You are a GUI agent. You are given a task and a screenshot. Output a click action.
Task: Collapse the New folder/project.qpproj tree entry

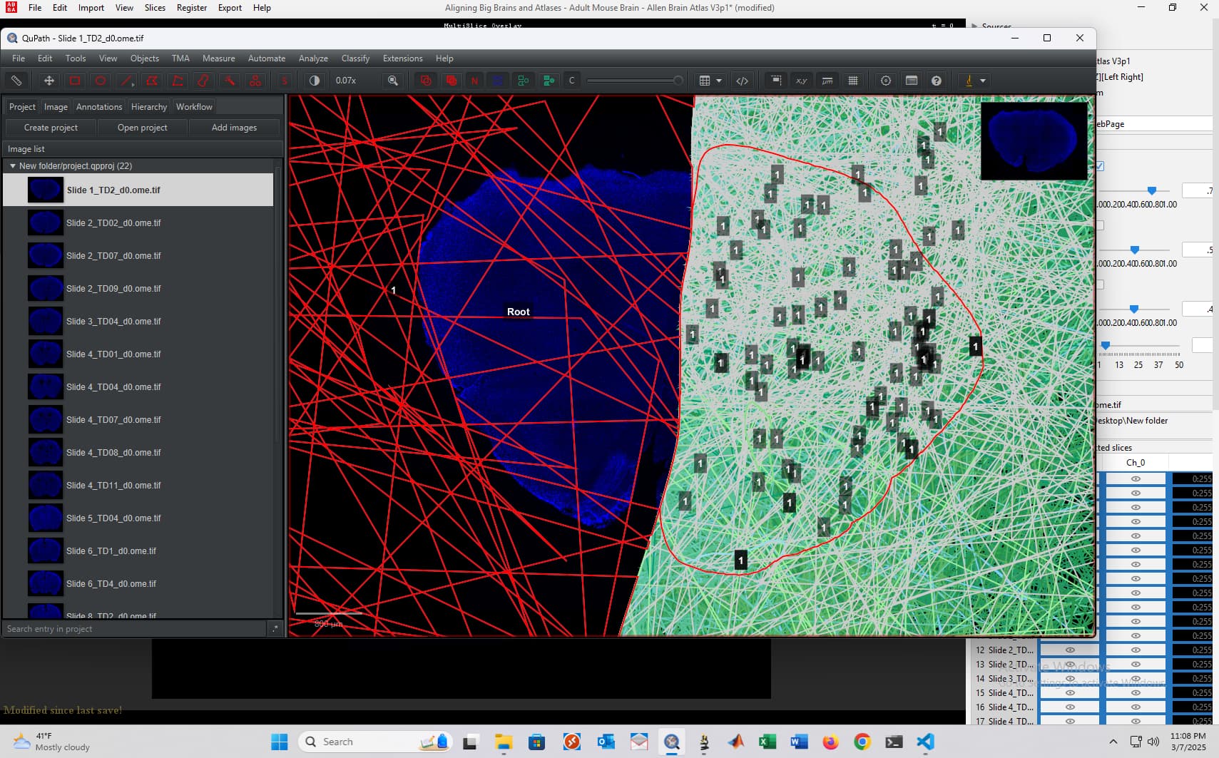pyautogui.click(x=13, y=165)
